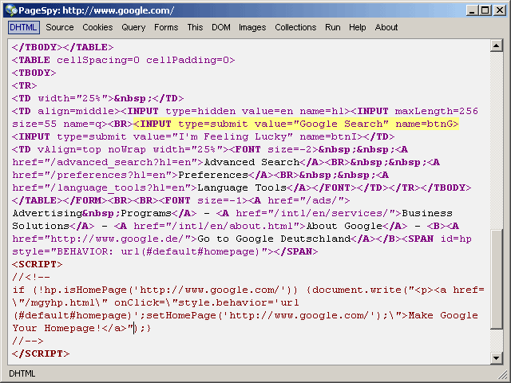The image size is (511, 383).
Task: Click the PageSpy title bar icon
Action: (11, 10)
